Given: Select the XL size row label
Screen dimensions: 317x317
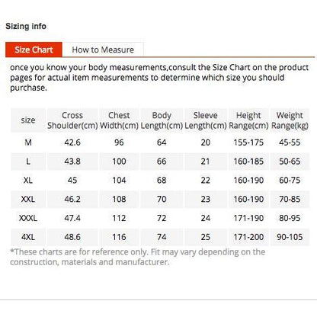Looking at the screenshot, I should [x=28, y=180].
